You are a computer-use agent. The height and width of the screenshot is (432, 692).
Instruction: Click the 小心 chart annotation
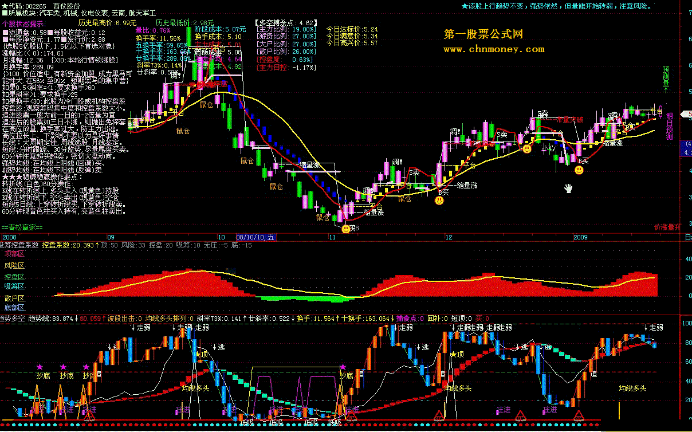pyautogui.click(x=549, y=148)
